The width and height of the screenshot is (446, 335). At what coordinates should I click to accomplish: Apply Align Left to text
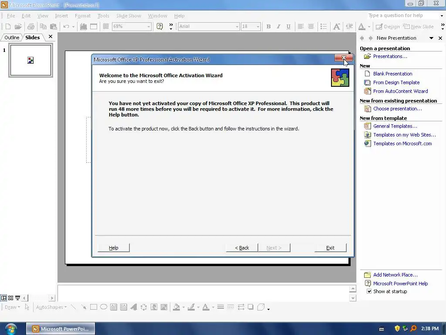[301, 27]
